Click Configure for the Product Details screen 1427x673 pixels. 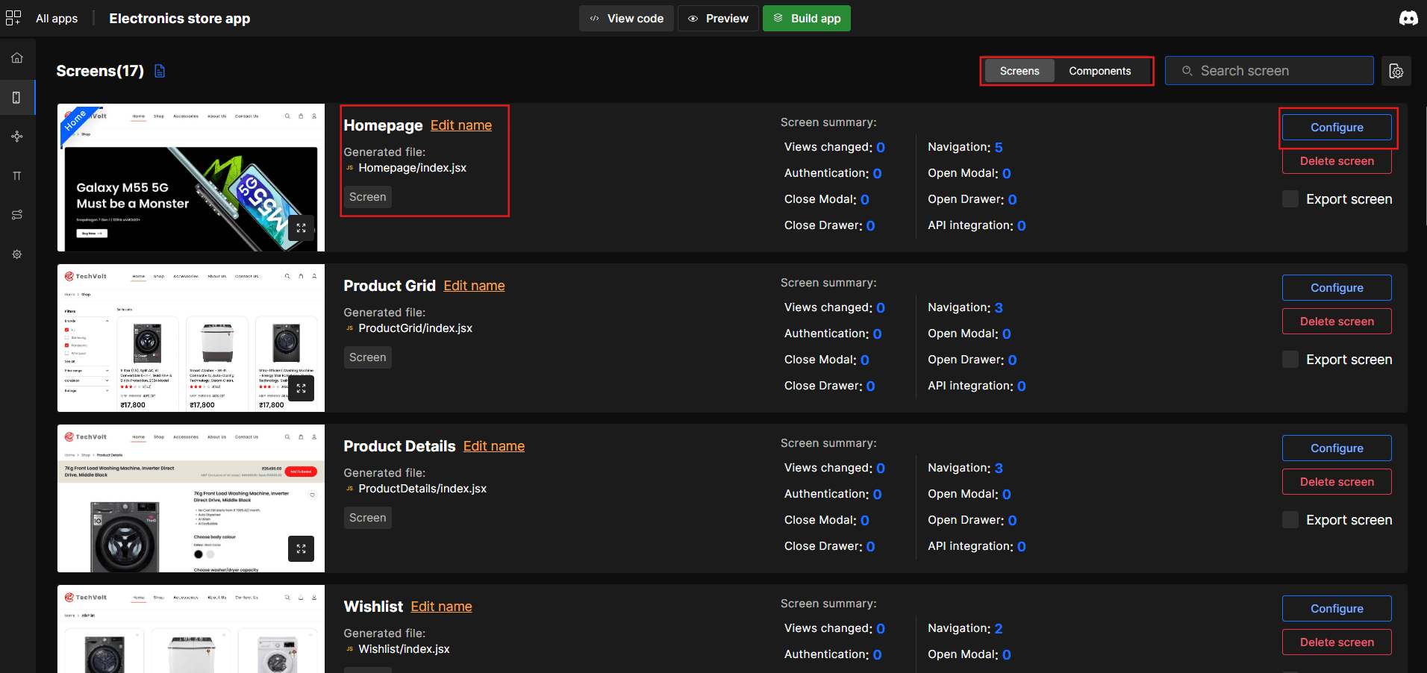[x=1337, y=448]
